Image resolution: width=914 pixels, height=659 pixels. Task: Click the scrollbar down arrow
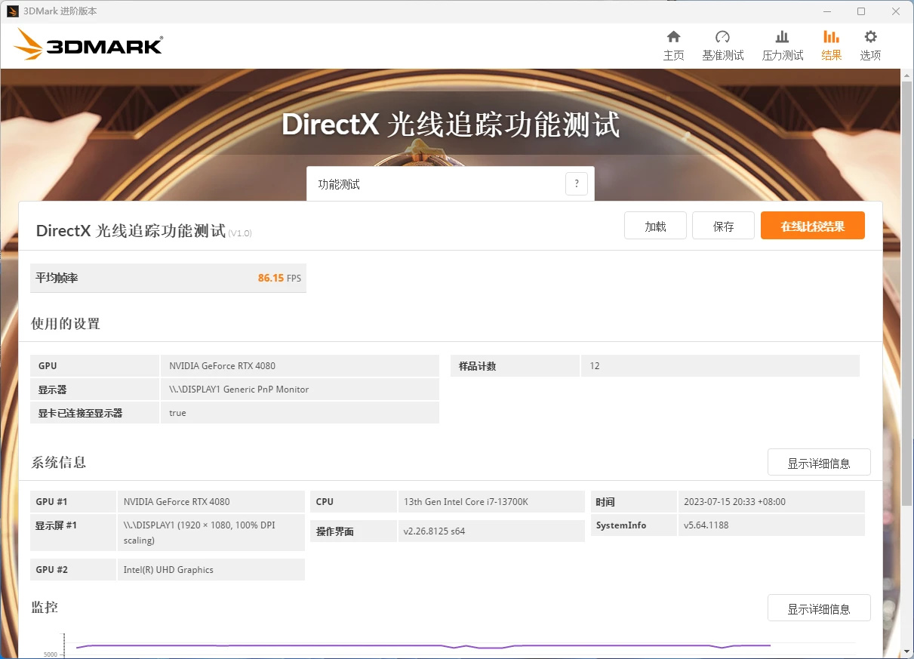pos(907,651)
